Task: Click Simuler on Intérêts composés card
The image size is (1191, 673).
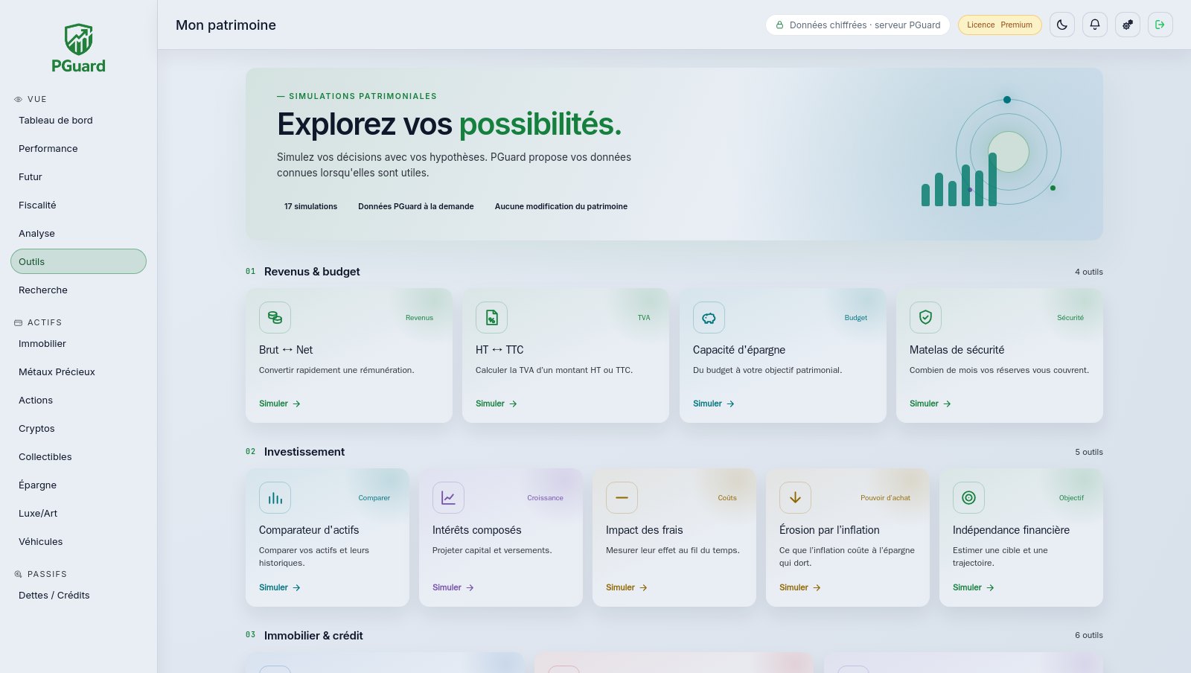Action: [453, 587]
